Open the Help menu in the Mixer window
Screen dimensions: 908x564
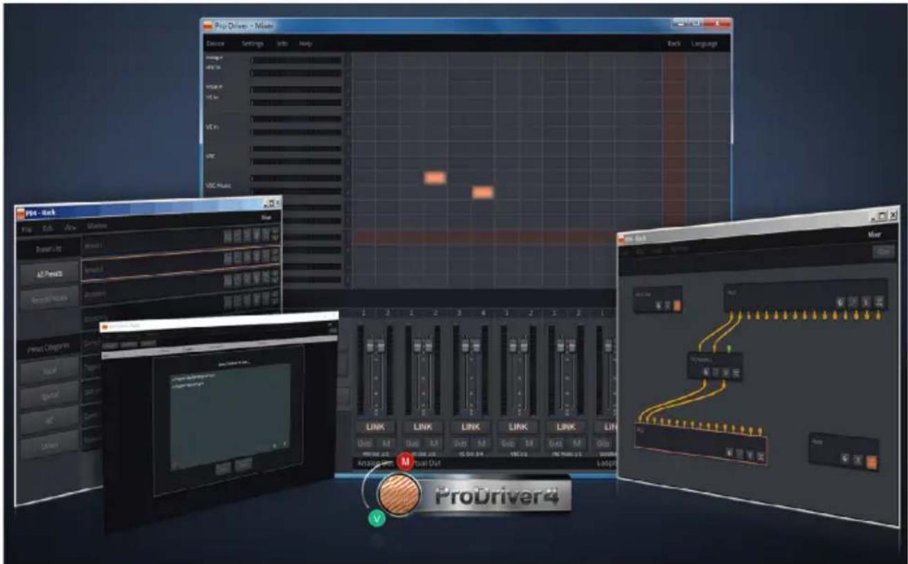[305, 44]
